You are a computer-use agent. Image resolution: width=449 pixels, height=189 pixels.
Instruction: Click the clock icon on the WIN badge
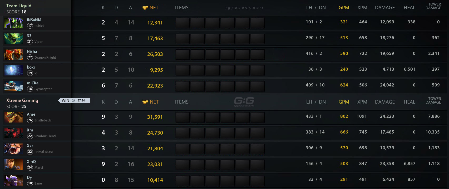[x=73, y=100]
